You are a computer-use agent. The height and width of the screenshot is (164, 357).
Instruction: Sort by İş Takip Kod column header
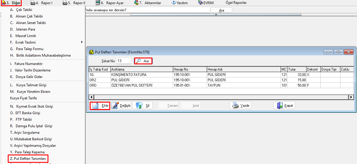(99, 69)
